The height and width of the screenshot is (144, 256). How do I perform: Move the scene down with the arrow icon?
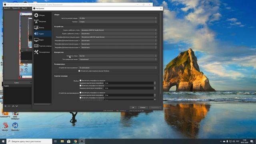tap(17, 106)
